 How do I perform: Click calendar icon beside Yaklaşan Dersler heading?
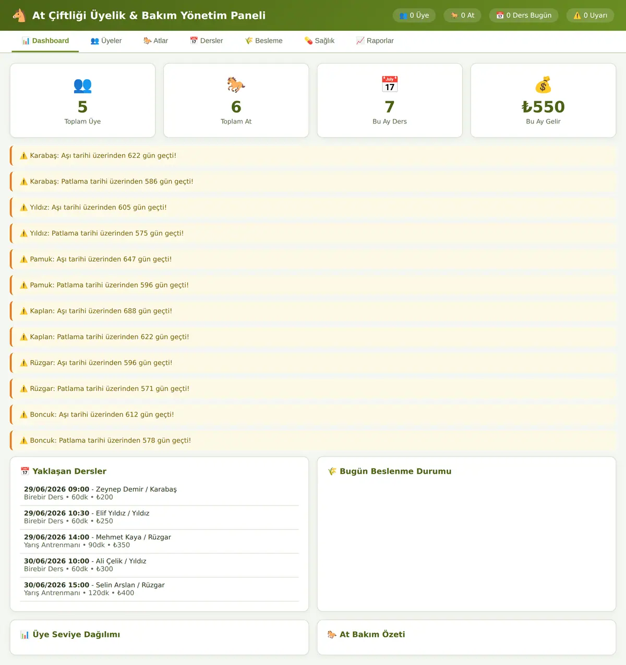(25, 471)
